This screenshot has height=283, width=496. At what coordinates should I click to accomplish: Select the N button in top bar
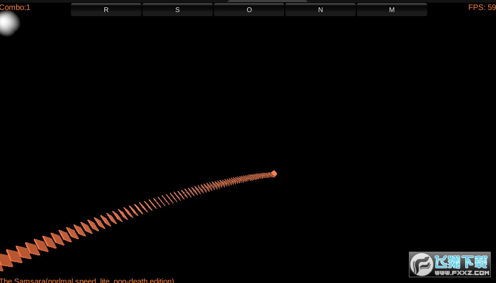coord(320,10)
